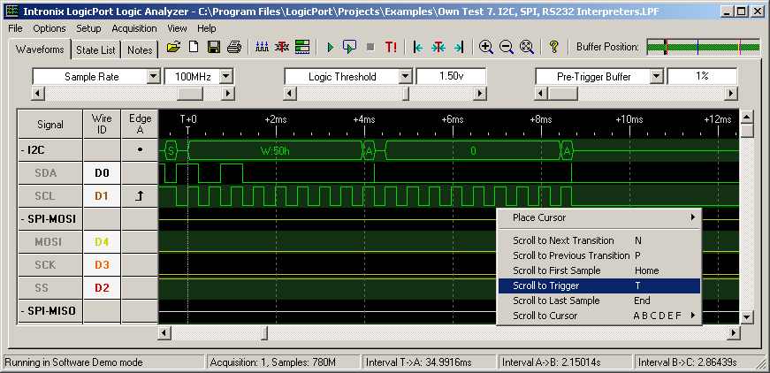Print using the printer toolbar icon
Screen dimensions: 770x373
233,47
